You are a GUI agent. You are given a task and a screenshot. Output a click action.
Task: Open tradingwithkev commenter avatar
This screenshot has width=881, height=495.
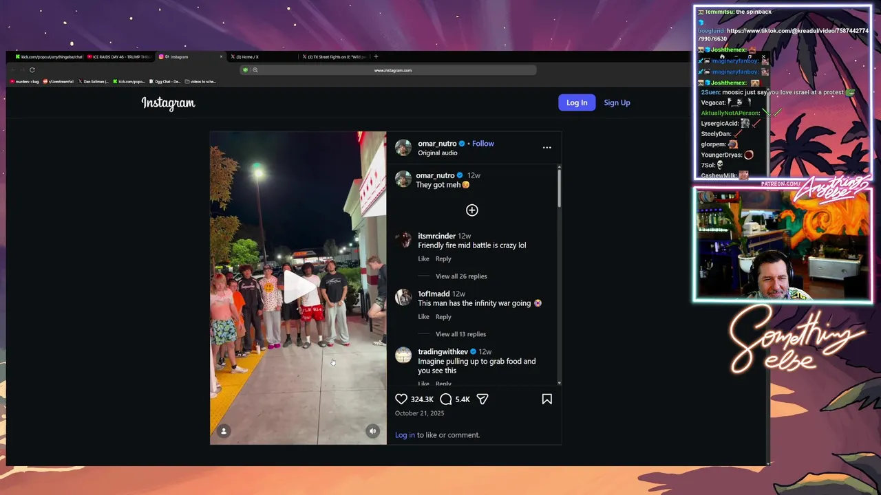403,355
